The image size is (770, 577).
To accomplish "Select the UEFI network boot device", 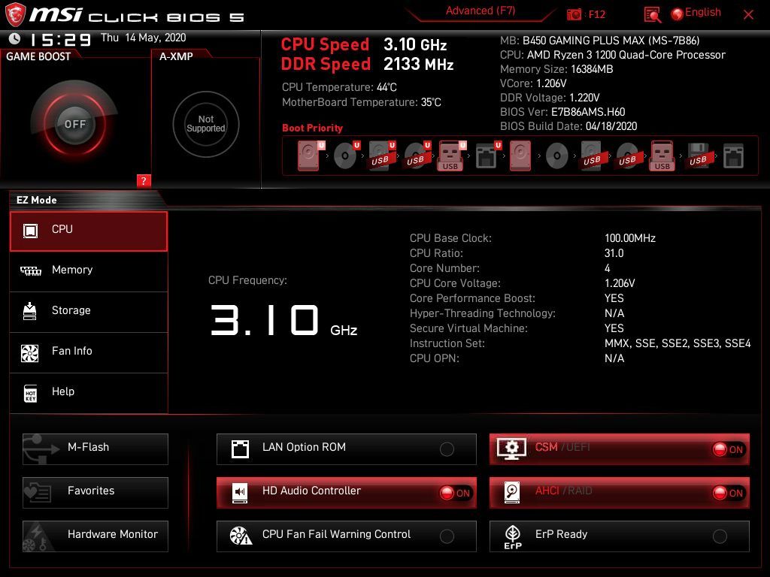I will tap(487, 156).
